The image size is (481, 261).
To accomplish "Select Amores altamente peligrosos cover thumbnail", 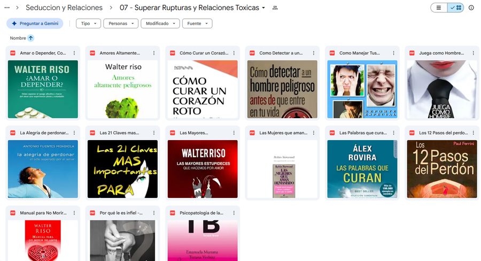I will 123,89.
